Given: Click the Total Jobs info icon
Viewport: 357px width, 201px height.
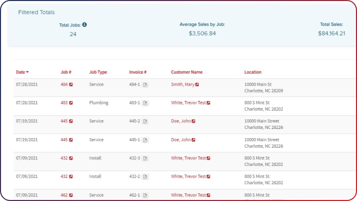Looking at the screenshot, I should click(x=85, y=24).
